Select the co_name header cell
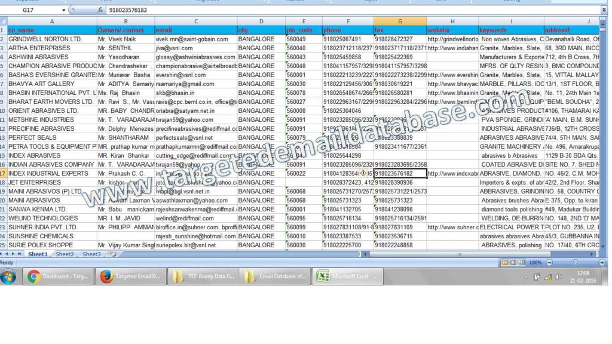612x344 pixels. pyautogui.click(x=52, y=30)
